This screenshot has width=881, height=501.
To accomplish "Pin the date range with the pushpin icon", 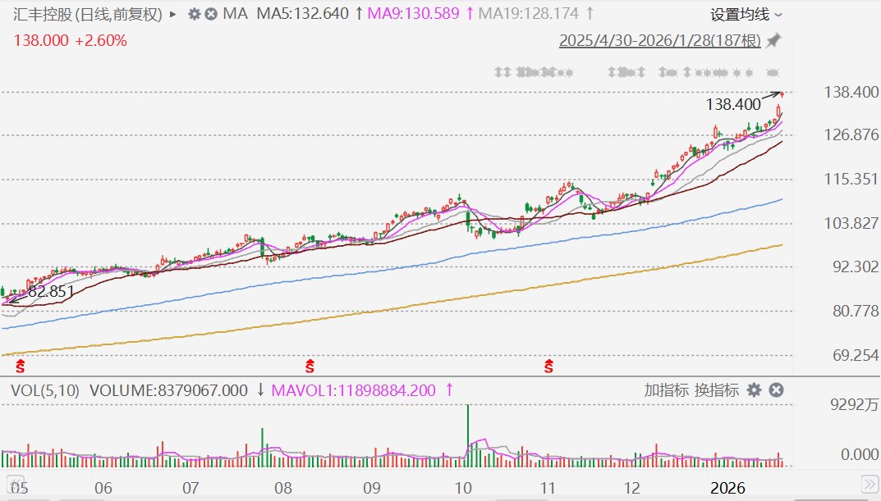I will pos(773,40).
